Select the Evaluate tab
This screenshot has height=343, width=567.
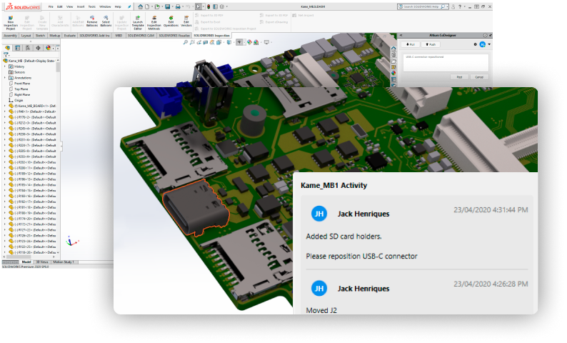(70, 35)
